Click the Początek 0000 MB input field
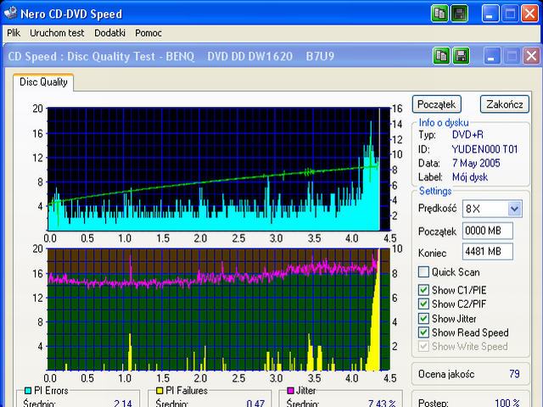543x407 pixels. pos(488,231)
